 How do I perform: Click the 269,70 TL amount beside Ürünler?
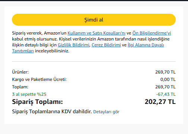(165, 72)
